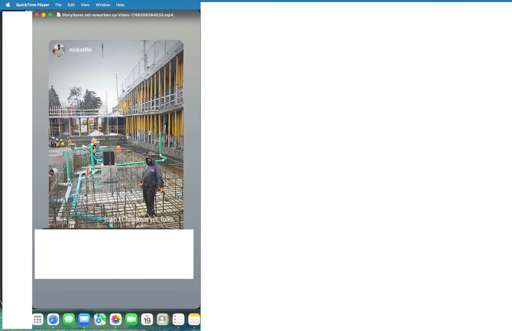Open the View menu
This screenshot has width=512, height=331.
(x=85, y=5)
